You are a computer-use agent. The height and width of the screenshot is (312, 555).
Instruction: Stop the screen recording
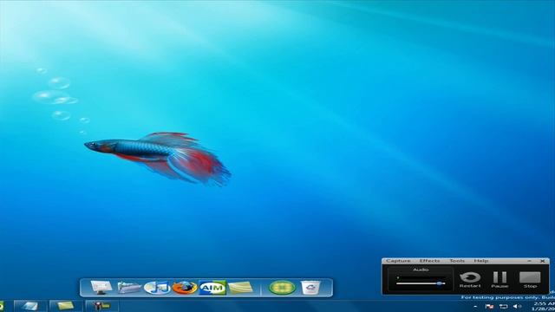coord(530,279)
